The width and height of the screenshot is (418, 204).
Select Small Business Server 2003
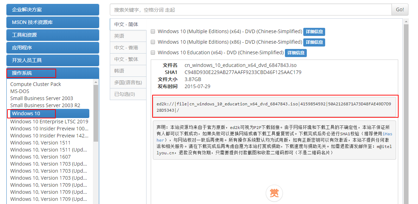coord(42,98)
